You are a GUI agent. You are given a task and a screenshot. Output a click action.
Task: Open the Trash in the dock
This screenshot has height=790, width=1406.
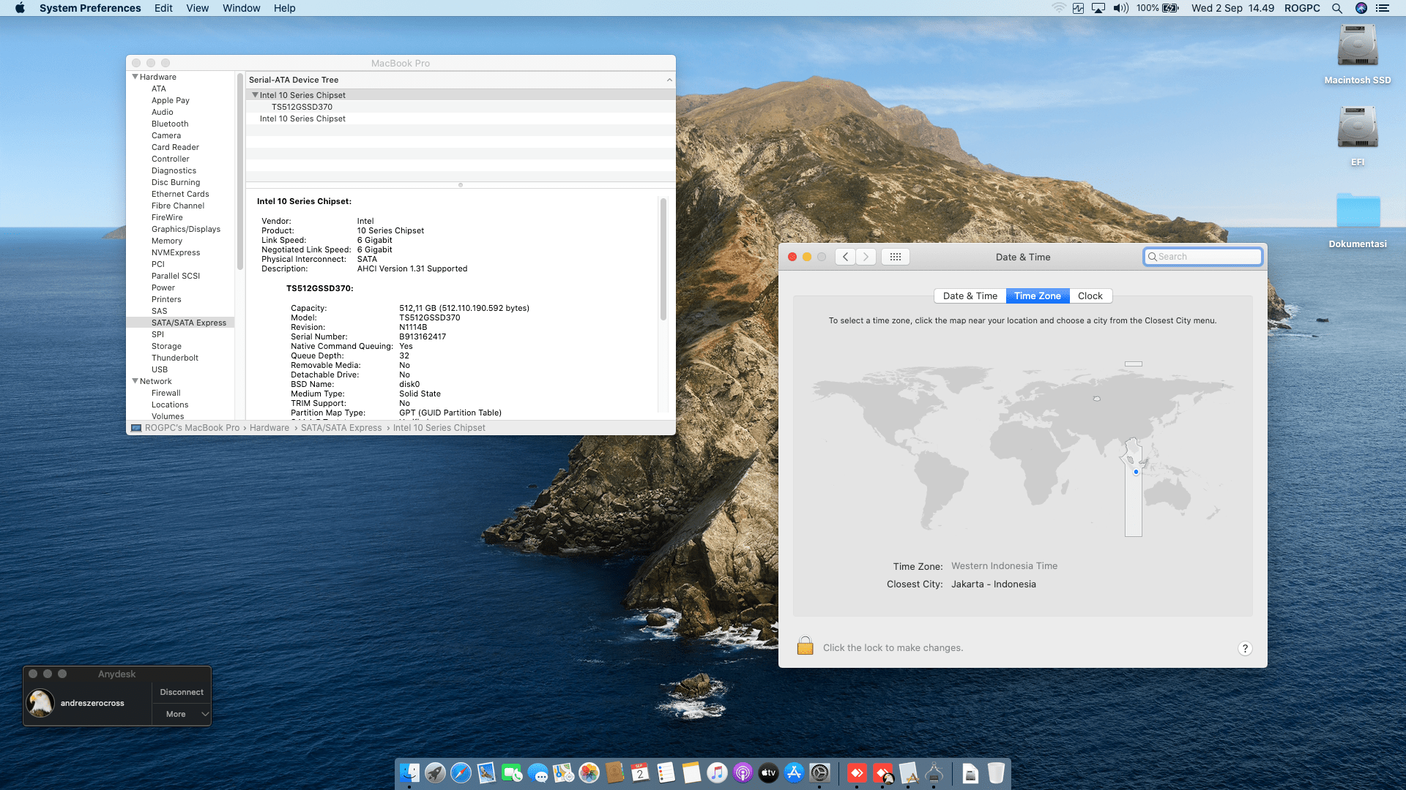[x=996, y=772]
